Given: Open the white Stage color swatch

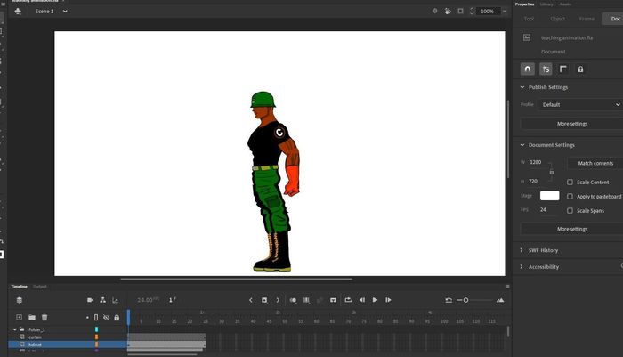Looking at the screenshot, I should 549,196.
